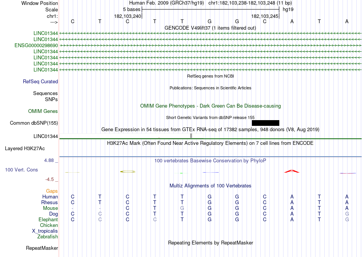
Task: Open GENCODE V49lift37 track title
Action: point(210,28)
